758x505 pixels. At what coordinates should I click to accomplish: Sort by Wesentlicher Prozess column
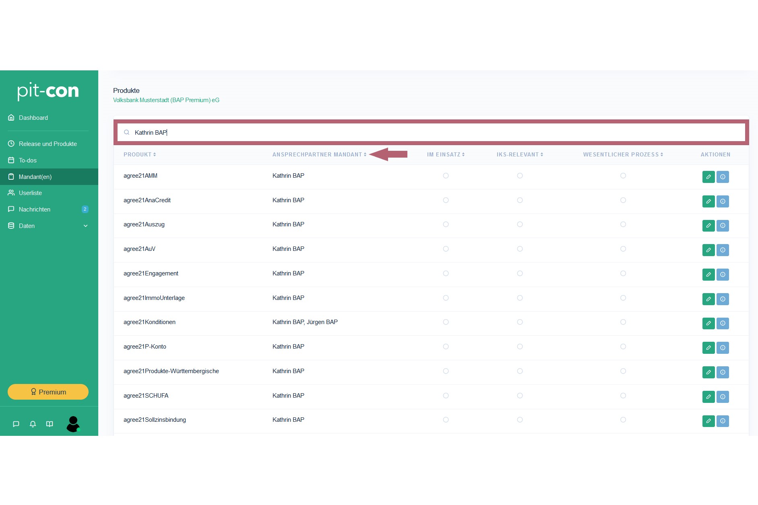click(x=623, y=154)
